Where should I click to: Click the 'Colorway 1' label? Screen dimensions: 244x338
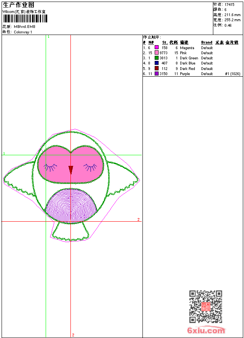(23, 32)
